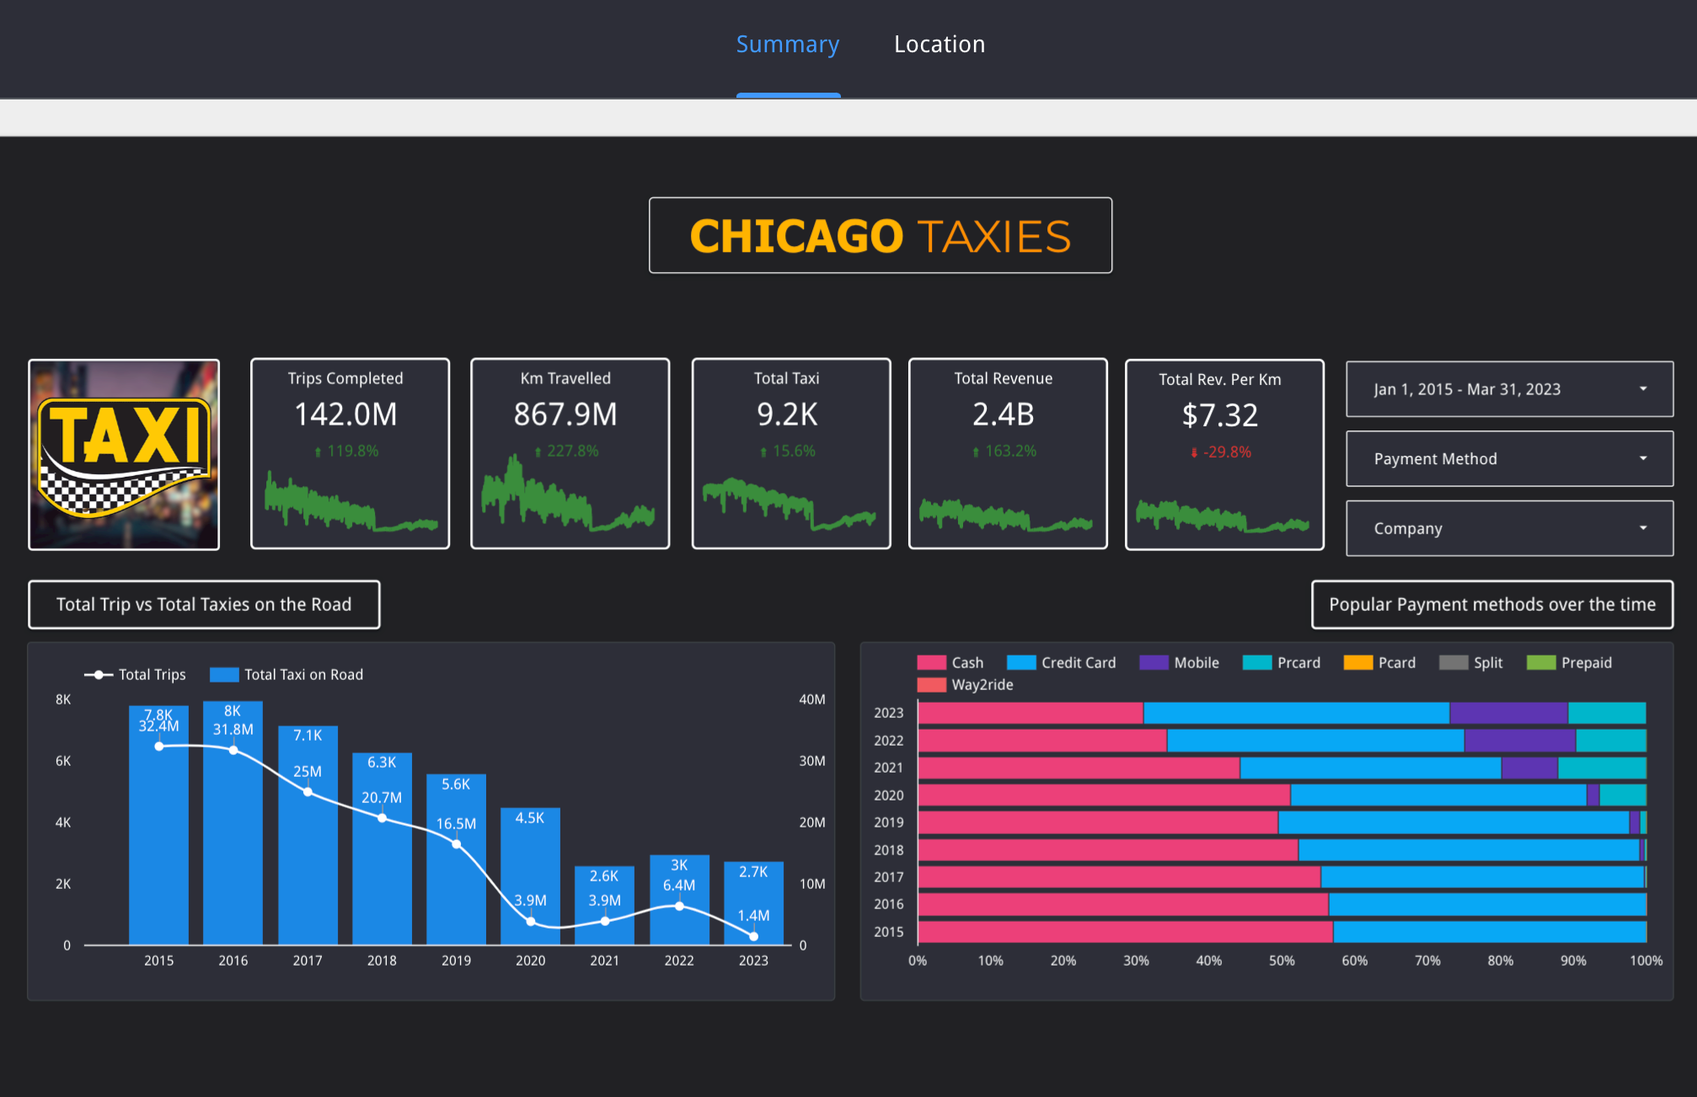
Task: Click the 2023 Credit Card segment
Action: pyautogui.click(x=1297, y=713)
